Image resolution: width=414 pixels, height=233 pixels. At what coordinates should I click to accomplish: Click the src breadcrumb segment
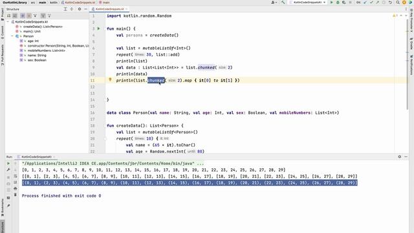coord(33,3)
